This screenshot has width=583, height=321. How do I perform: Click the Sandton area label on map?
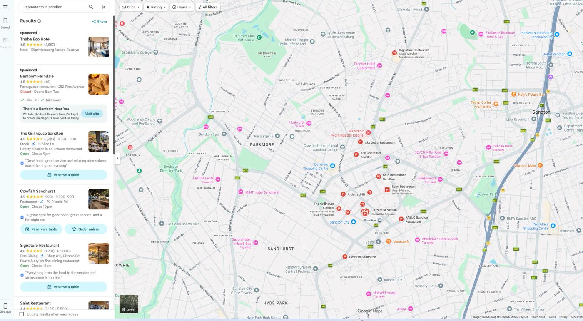pos(541,112)
